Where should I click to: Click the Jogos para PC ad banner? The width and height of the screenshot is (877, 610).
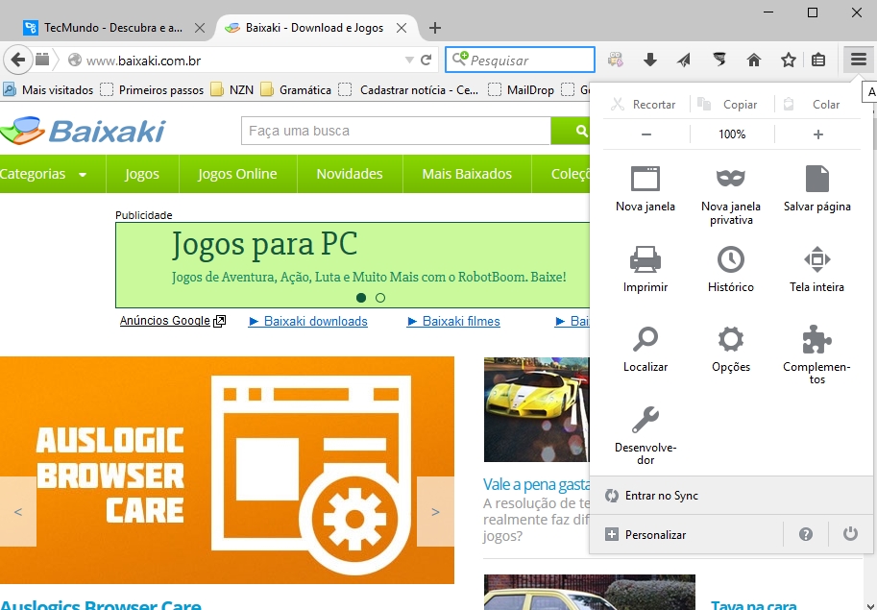(x=353, y=265)
